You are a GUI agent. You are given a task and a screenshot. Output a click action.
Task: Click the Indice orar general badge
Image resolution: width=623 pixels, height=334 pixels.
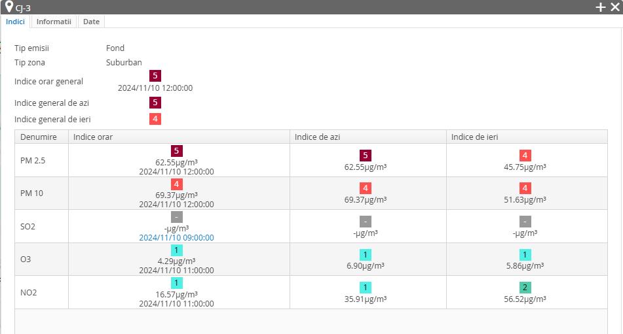155,76
